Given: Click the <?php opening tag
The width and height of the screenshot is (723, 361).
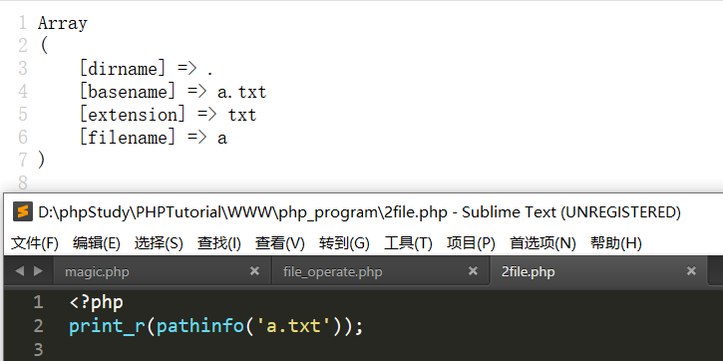Looking at the screenshot, I should [x=97, y=303].
